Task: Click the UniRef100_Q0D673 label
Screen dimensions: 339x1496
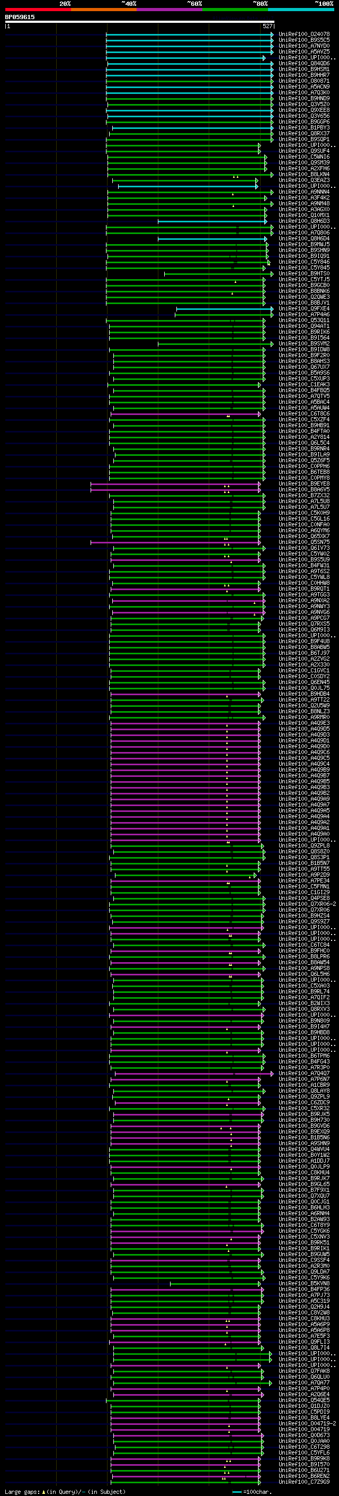Action: click(x=304, y=1435)
